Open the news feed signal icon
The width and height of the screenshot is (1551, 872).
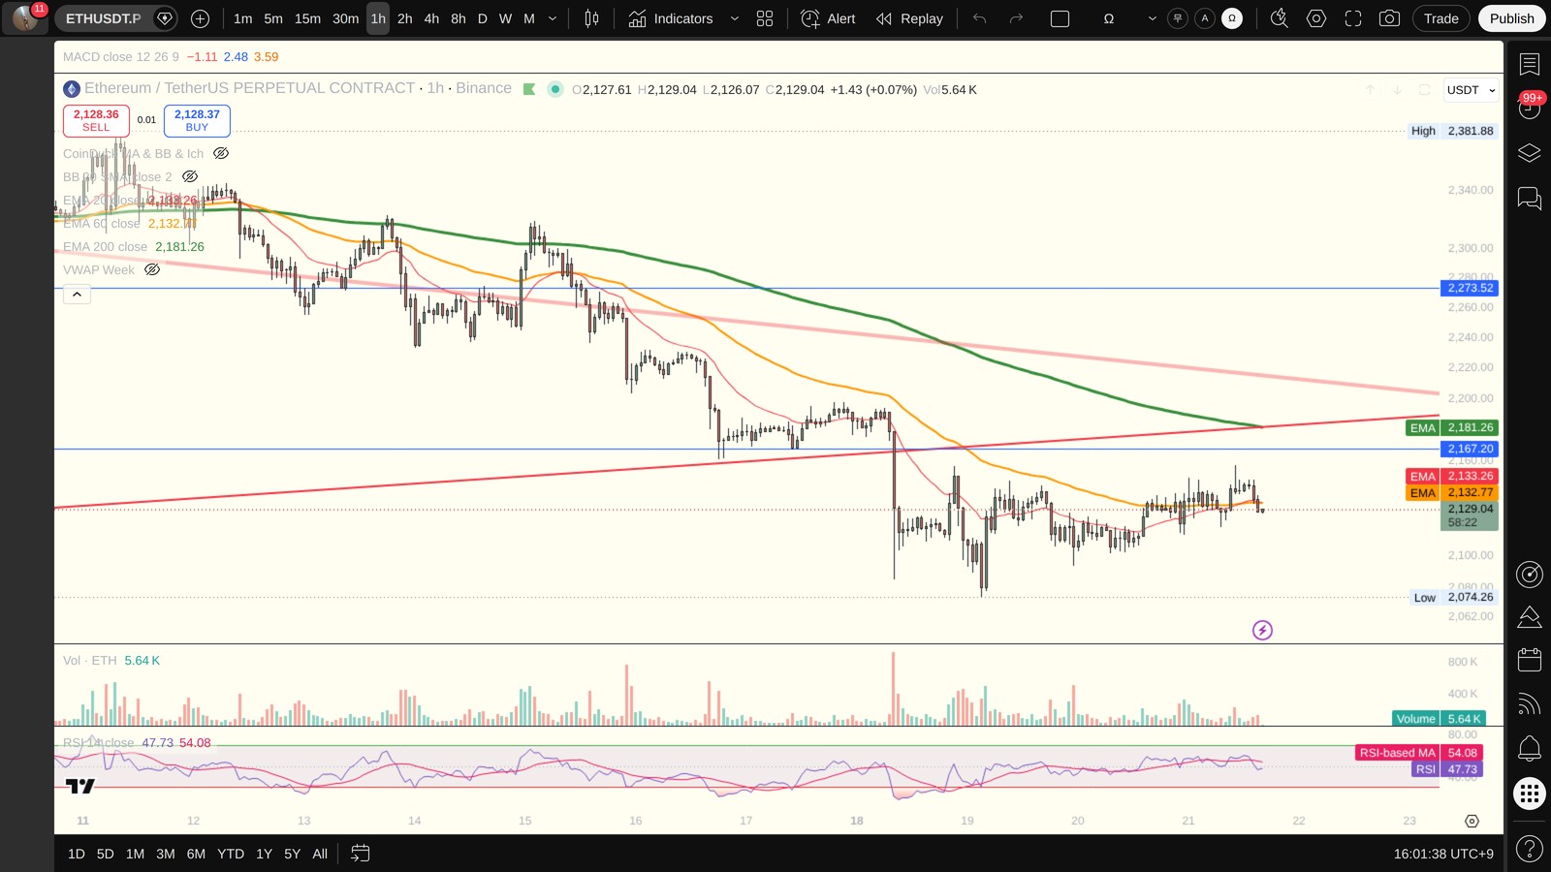pos(1530,704)
